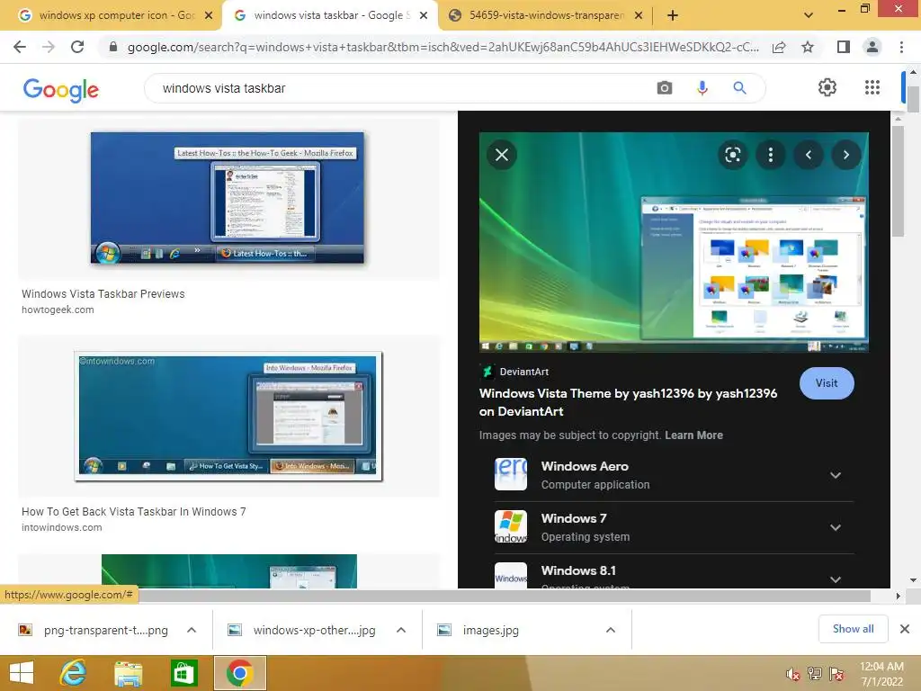
Task: Go to next image in preview
Action: pos(845,155)
